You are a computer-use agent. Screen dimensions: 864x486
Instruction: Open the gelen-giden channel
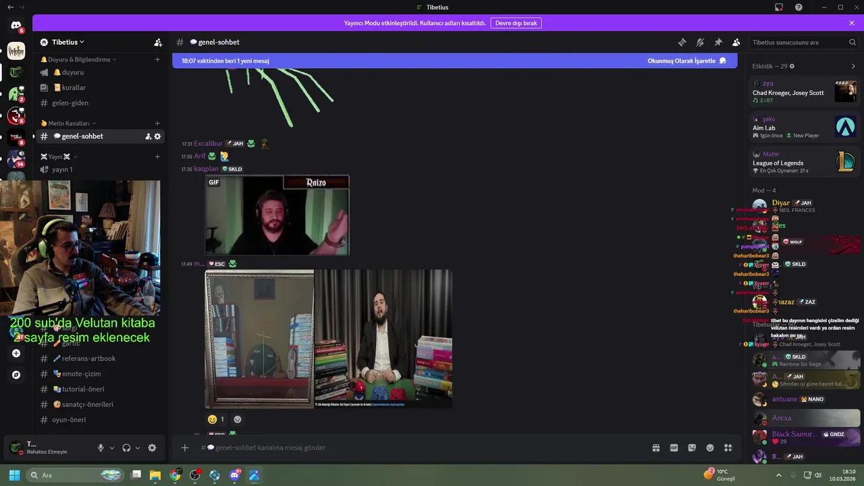[101, 103]
